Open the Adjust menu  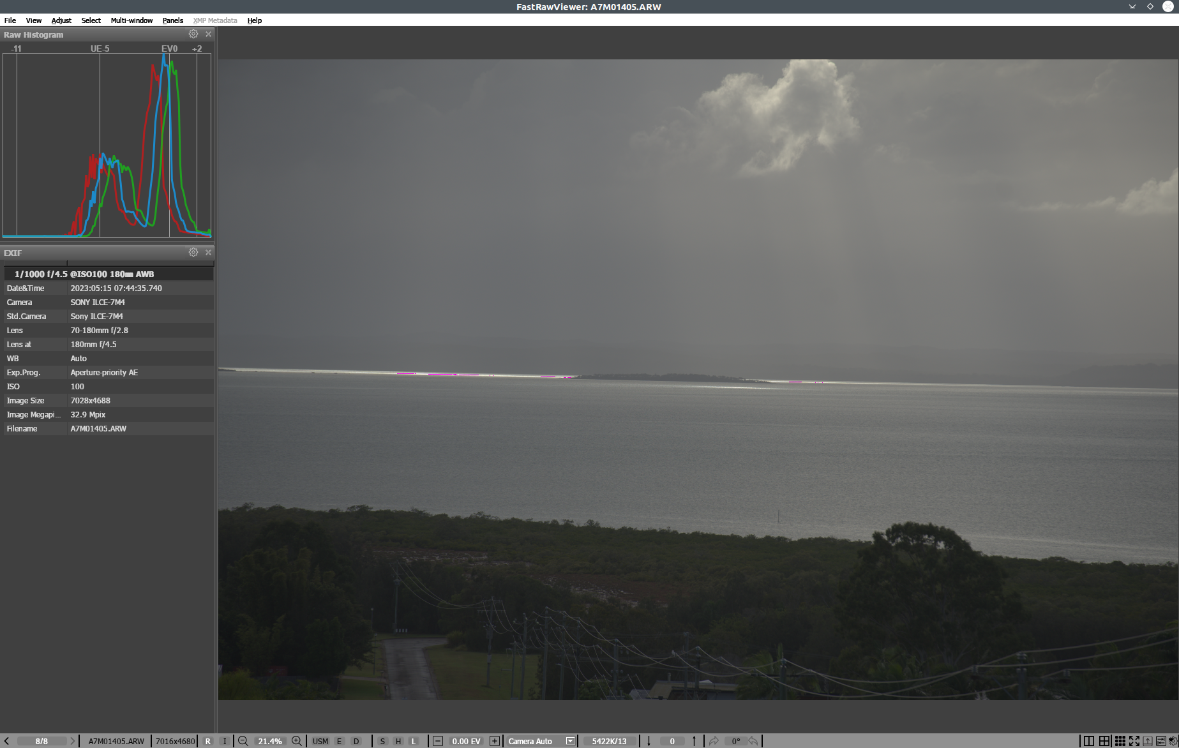click(x=61, y=20)
